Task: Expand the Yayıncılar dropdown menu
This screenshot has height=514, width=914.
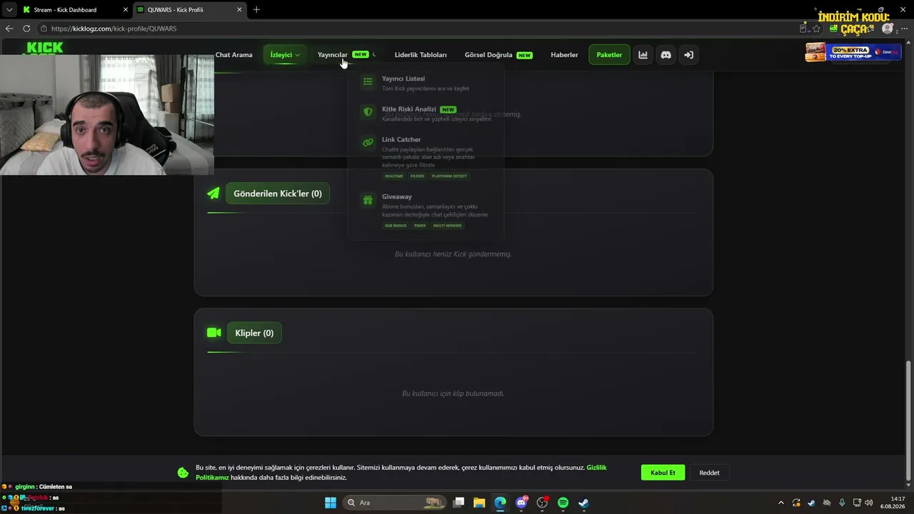Action: coord(347,55)
